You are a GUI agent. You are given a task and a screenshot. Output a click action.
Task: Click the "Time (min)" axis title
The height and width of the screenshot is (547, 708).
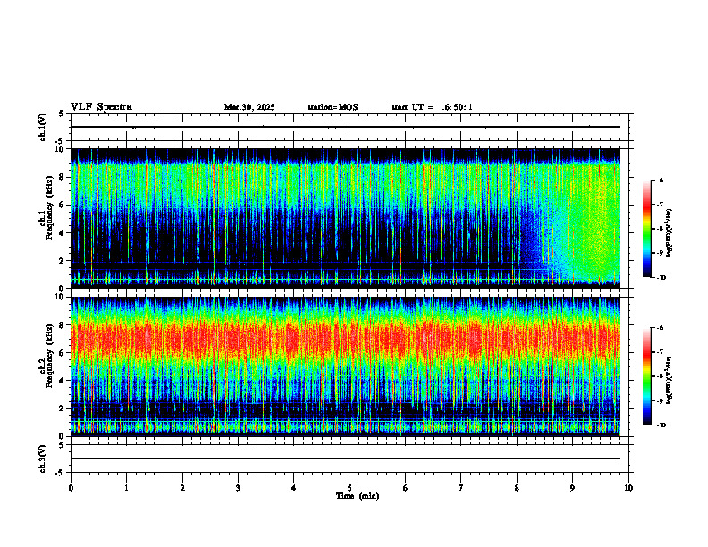[358, 496]
